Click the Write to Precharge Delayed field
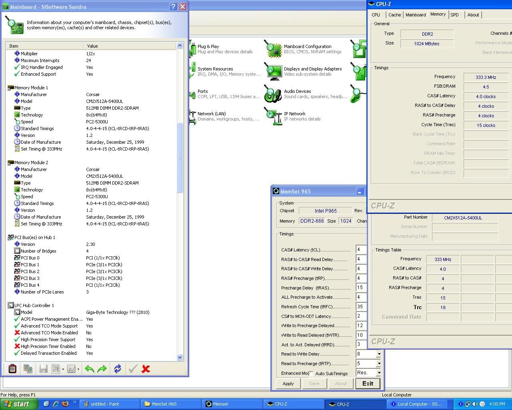The width and height of the screenshot is (512, 410). click(361, 326)
